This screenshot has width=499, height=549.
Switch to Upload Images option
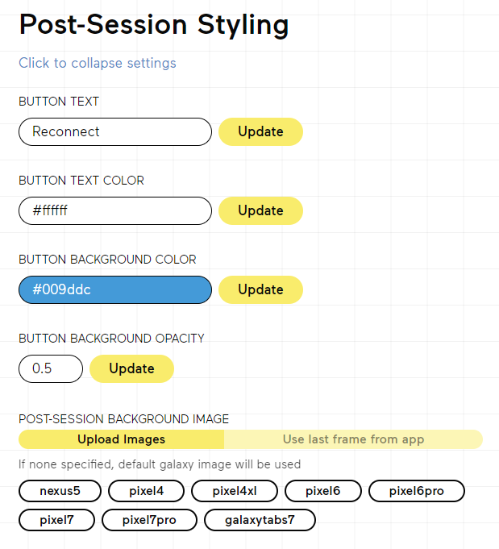(121, 440)
